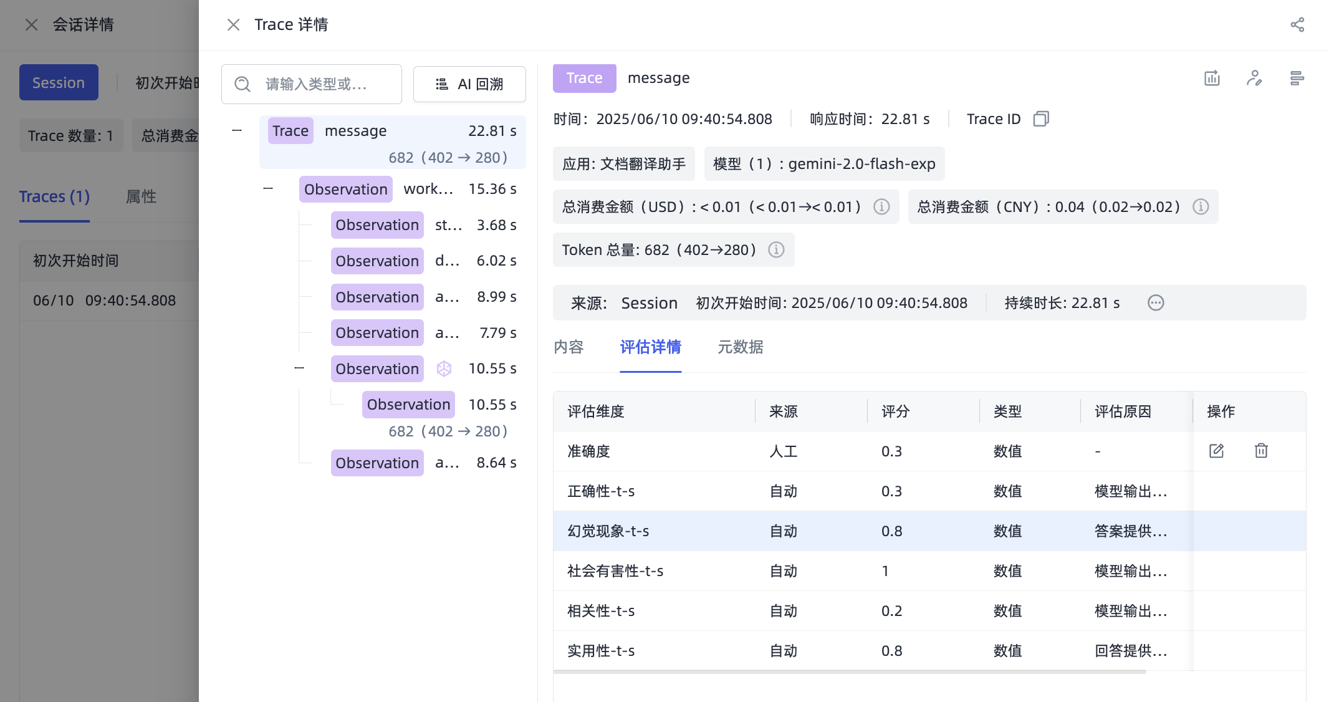Click the horizontal scrollbar under the table
Screen dimensions: 1329x702
point(850,672)
